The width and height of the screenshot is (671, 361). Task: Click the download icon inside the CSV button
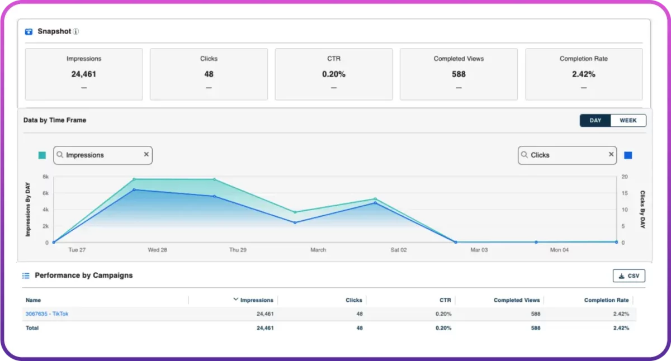point(621,275)
